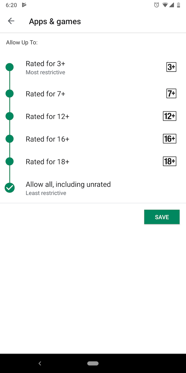Tap the back arrow beside Apps & games

(11, 21)
